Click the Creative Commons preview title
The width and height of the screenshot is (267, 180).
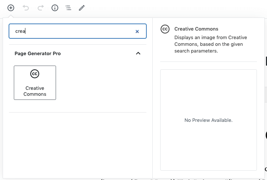196,29
